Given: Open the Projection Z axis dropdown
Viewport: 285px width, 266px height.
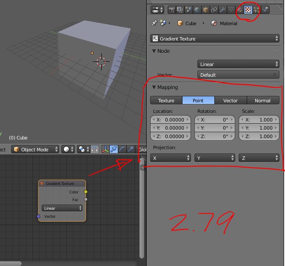Looking at the screenshot, I should pos(259,158).
